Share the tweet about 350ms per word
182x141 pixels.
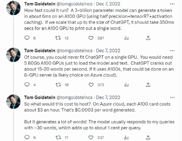pos(148,38)
